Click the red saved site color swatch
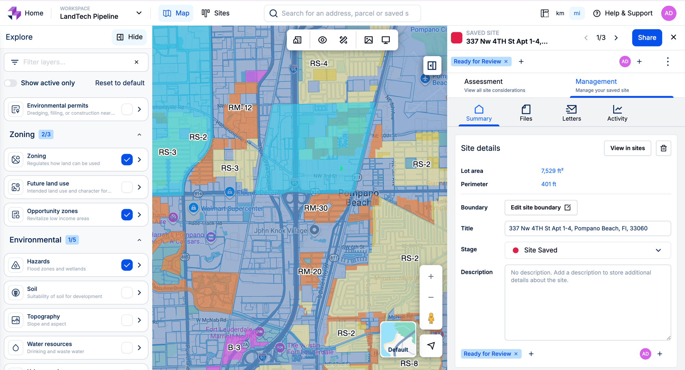Image resolution: width=685 pixels, height=370 pixels. tap(457, 37)
